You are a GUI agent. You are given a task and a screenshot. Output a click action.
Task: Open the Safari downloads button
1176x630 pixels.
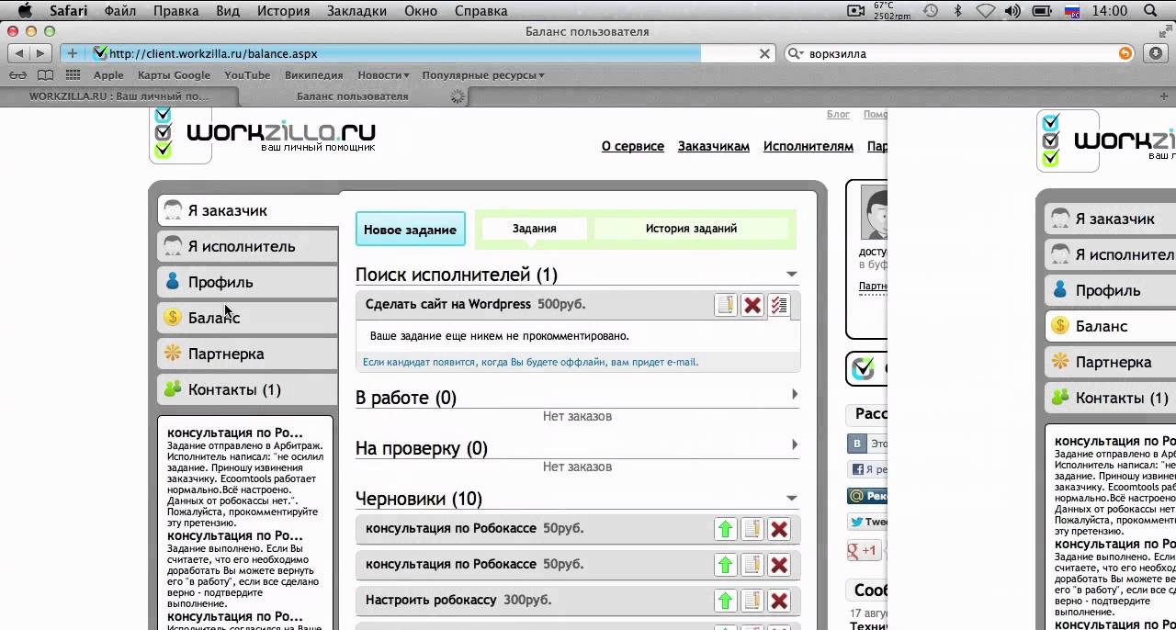point(1157,53)
